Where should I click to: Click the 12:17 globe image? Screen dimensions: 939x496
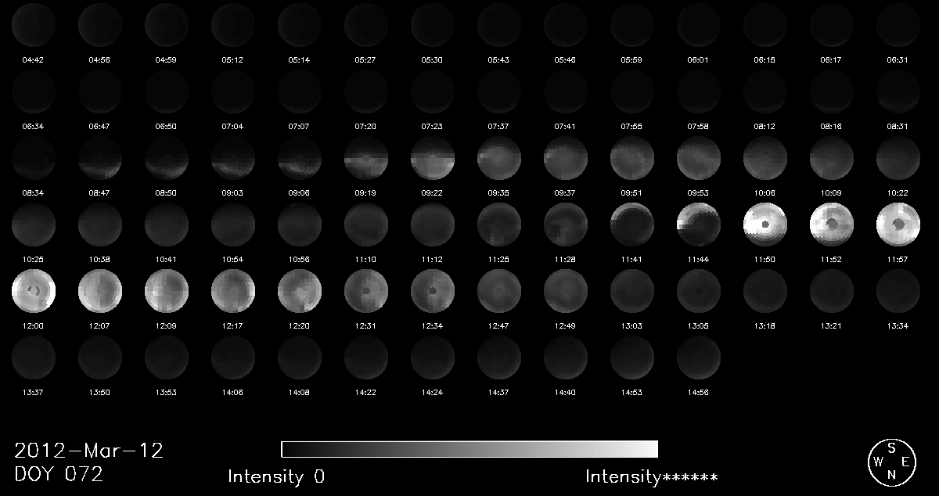click(233, 291)
